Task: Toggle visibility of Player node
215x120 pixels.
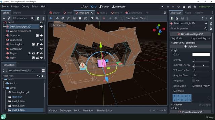Action: click(41, 53)
